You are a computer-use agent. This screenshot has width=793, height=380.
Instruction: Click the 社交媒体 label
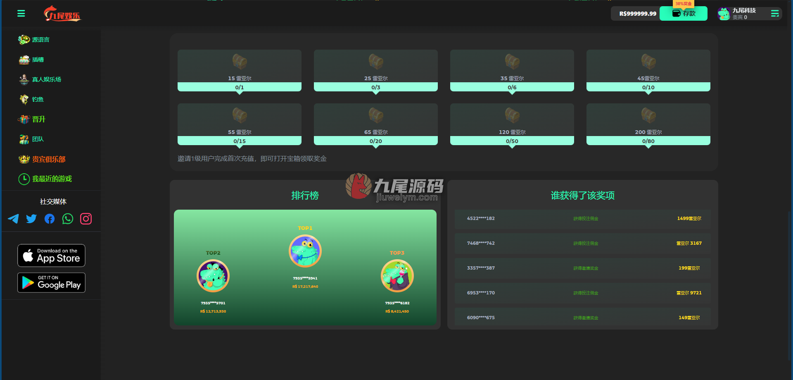53,201
